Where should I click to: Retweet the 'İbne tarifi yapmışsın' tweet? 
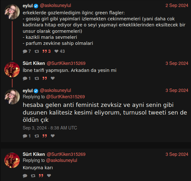click(x=37, y=78)
